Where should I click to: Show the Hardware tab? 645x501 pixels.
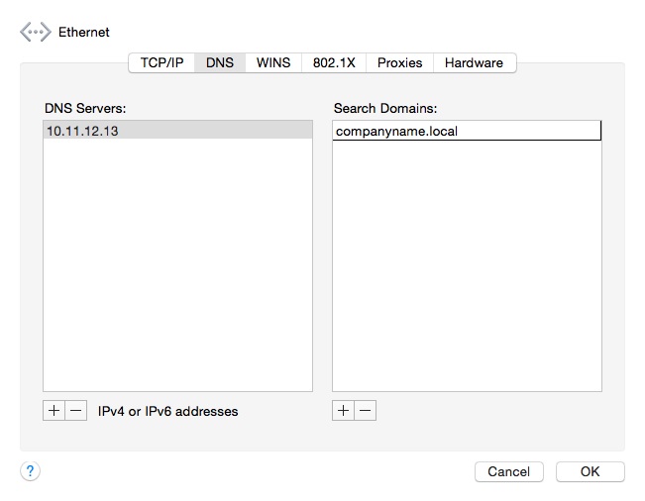(x=474, y=62)
